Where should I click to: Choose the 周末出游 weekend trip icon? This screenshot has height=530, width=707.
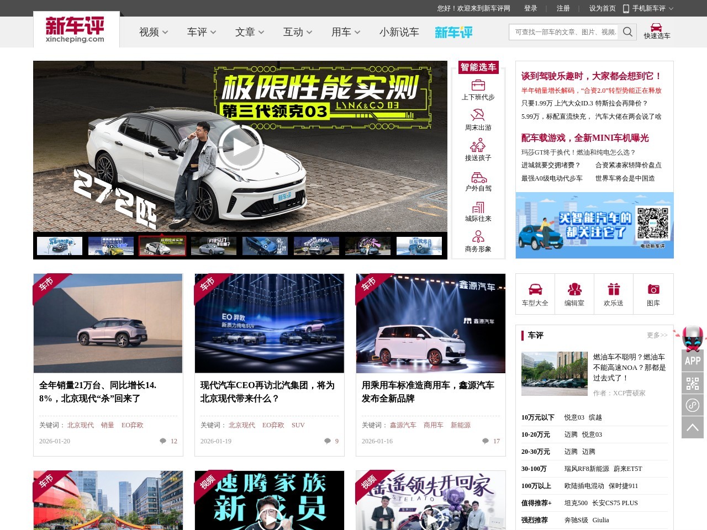[478, 115]
